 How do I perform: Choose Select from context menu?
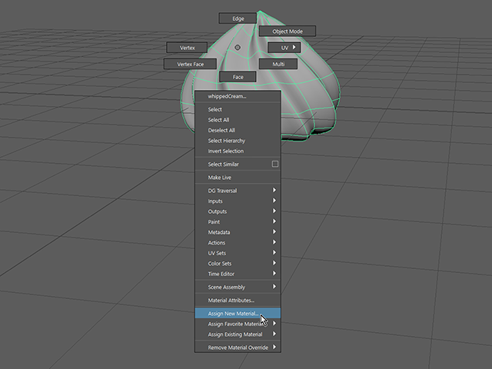click(238, 109)
